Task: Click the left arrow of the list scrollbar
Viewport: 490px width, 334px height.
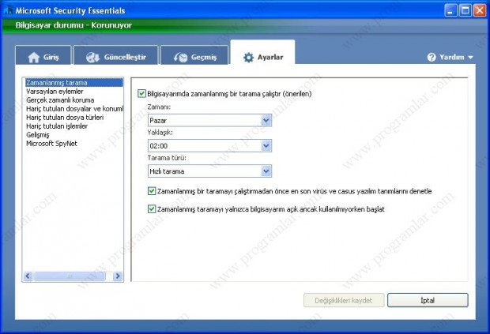Action: 28,276
